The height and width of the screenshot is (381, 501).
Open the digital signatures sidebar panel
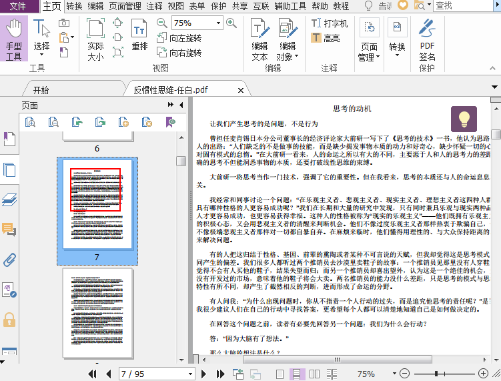(x=9, y=290)
